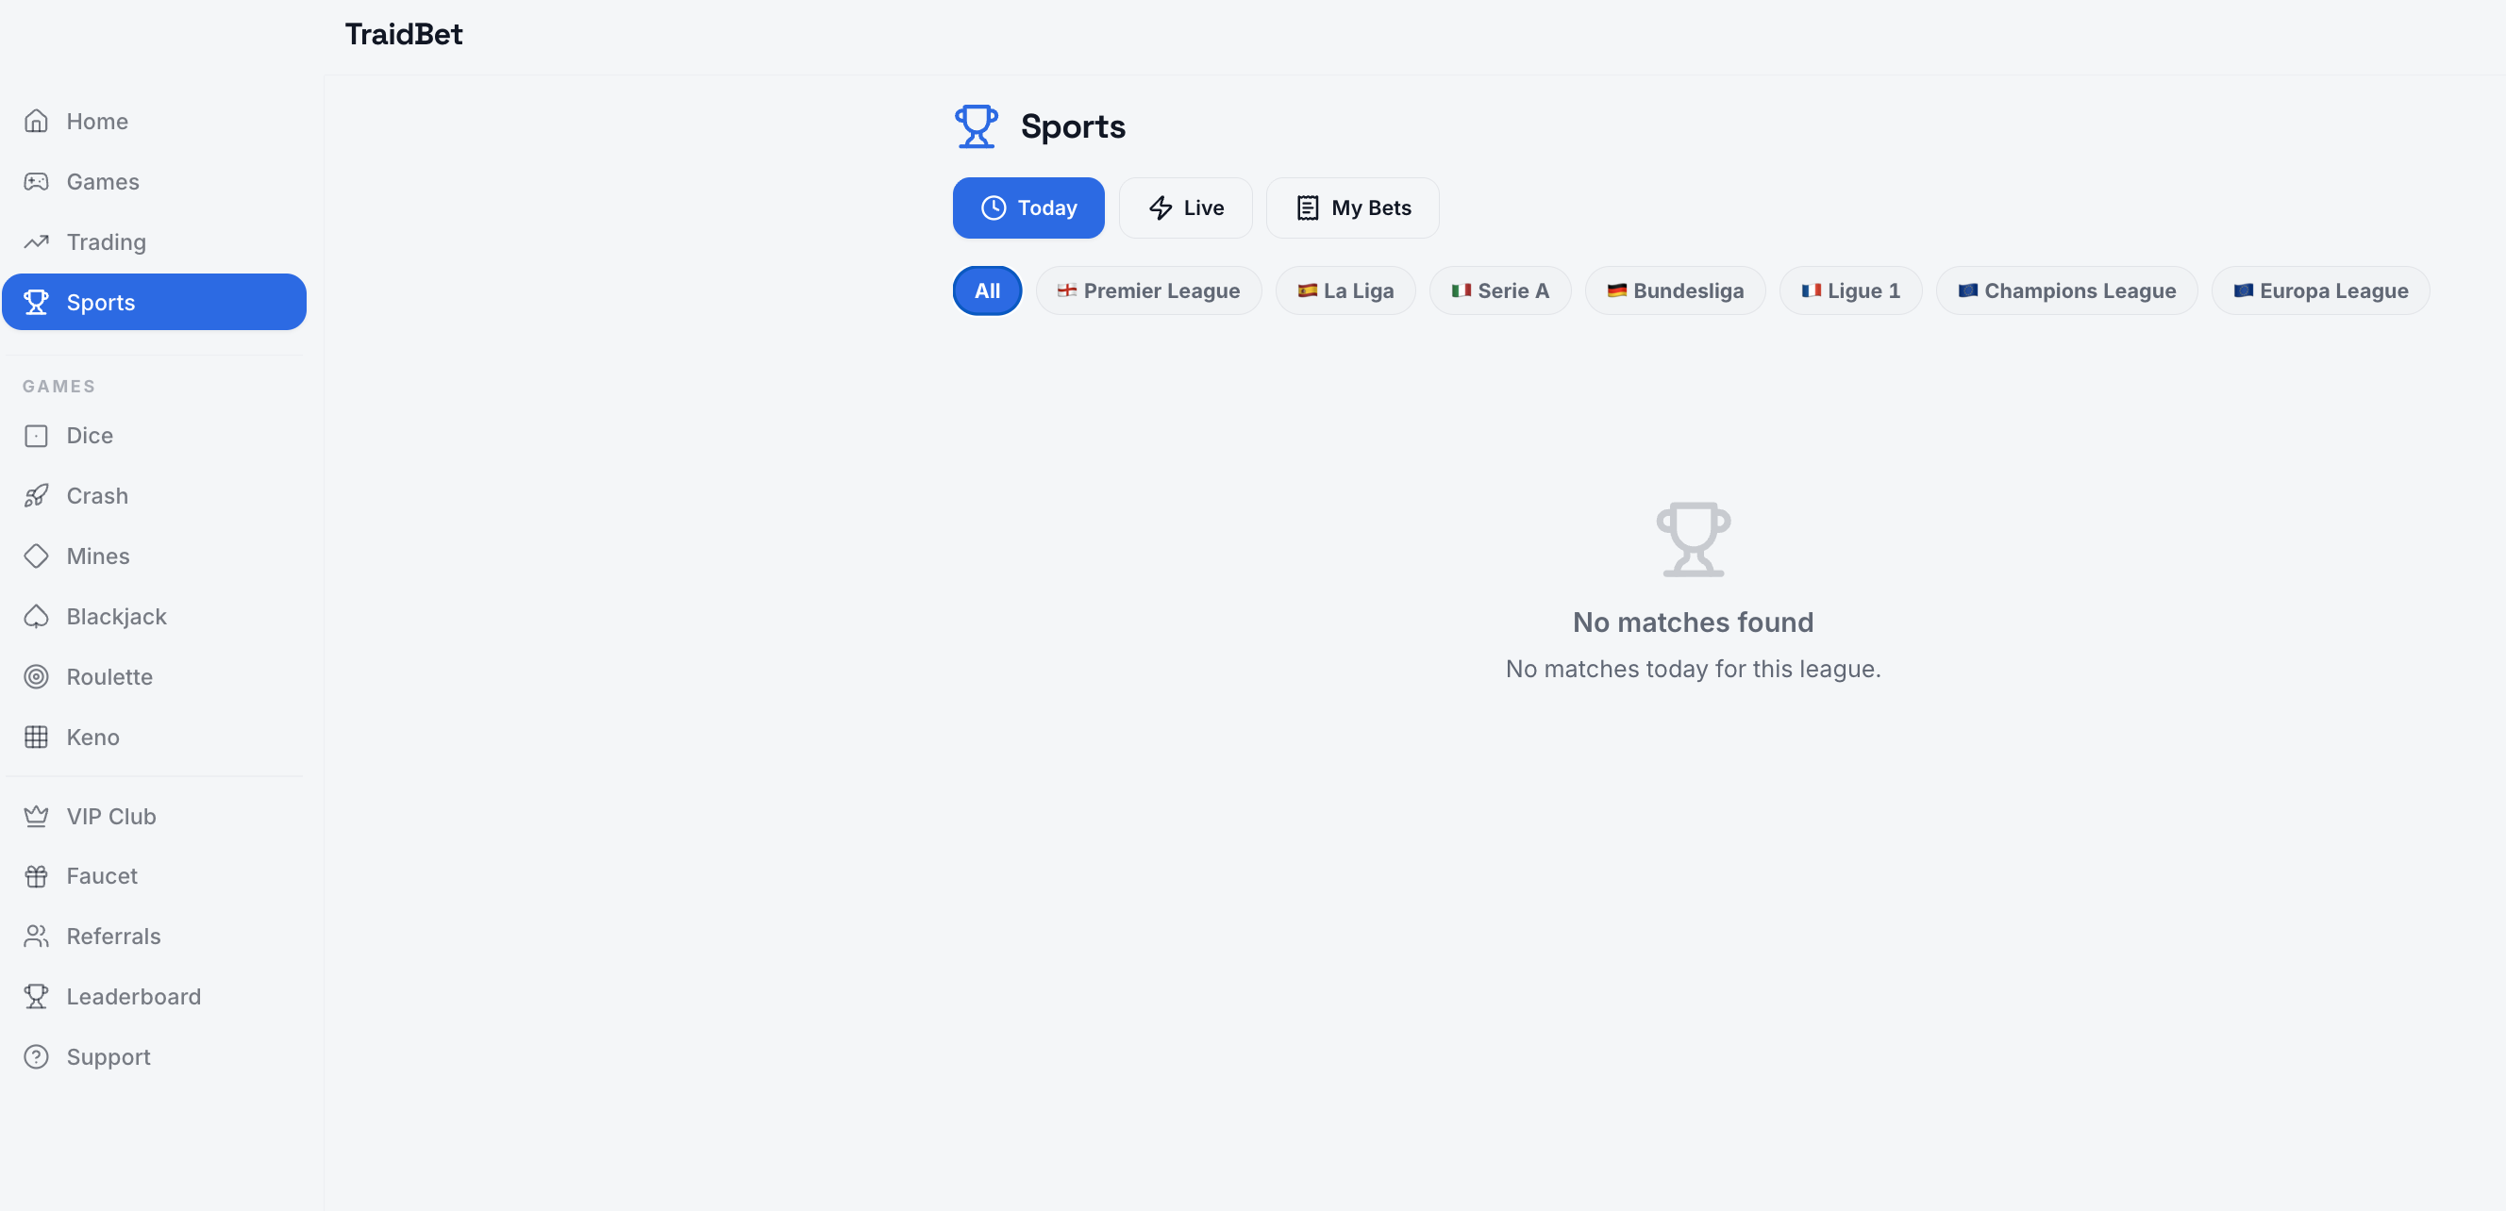2506x1211 pixels.
Task: Go to the Leaderboard page
Action: click(133, 997)
